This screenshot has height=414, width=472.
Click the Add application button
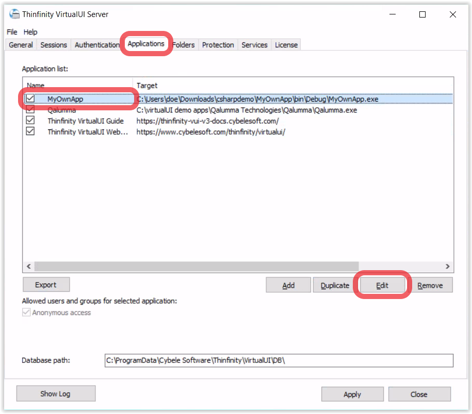[x=288, y=285]
